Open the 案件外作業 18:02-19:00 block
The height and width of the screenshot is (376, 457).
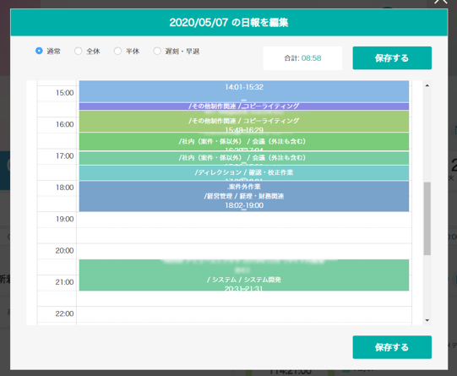point(244,196)
